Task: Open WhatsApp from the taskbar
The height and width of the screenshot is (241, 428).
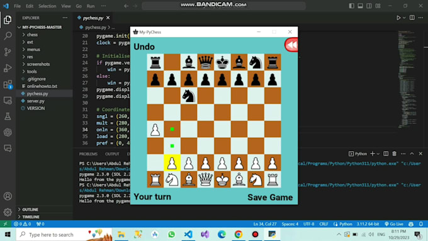Action: coord(171,235)
